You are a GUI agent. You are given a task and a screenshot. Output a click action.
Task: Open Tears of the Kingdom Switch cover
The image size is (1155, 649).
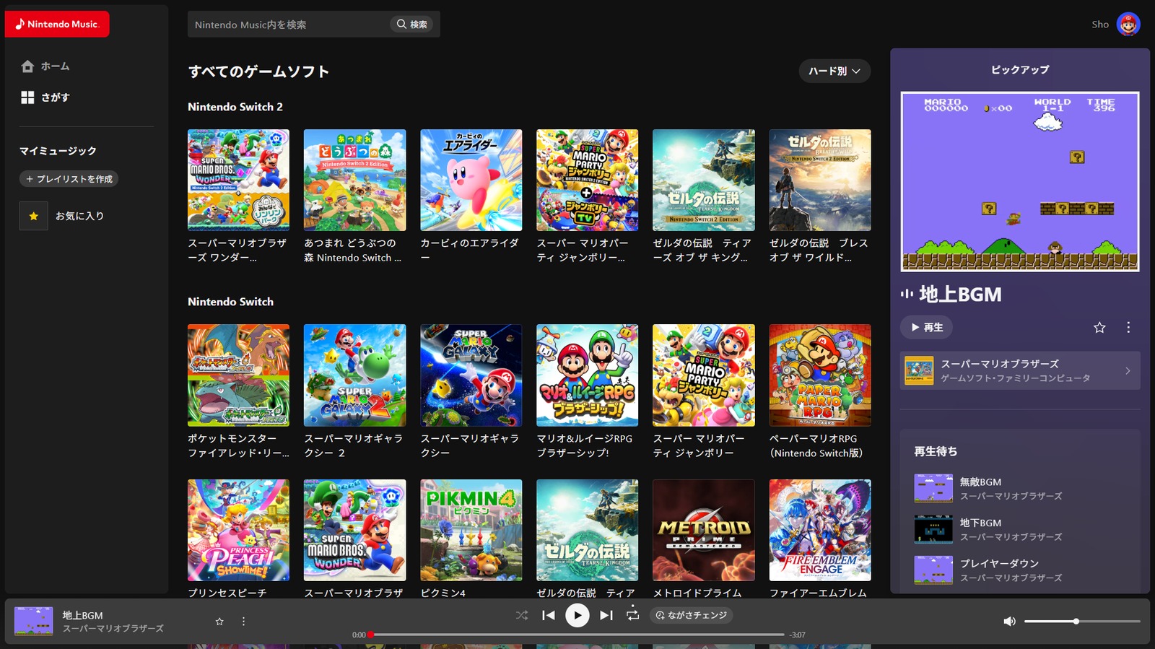pyautogui.click(x=588, y=531)
